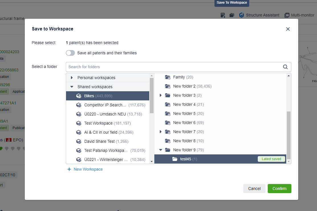The width and height of the screenshot is (317, 211).
Task: Click the PDF download icon in toolbar
Action: (x=223, y=15)
